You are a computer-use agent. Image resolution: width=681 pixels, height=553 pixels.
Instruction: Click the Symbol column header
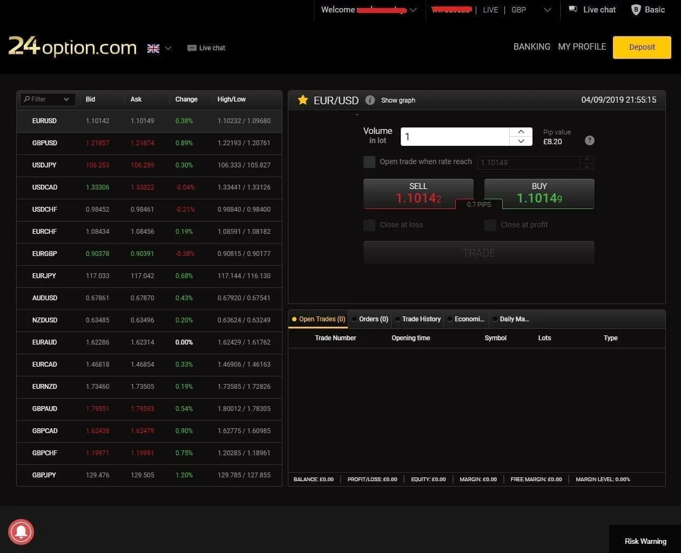[x=496, y=338]
